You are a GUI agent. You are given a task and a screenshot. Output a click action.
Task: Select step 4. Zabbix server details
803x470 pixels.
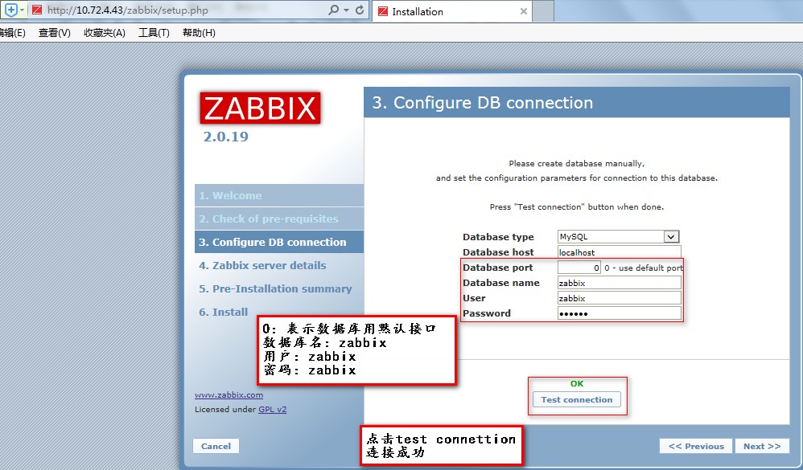point(262,265)
